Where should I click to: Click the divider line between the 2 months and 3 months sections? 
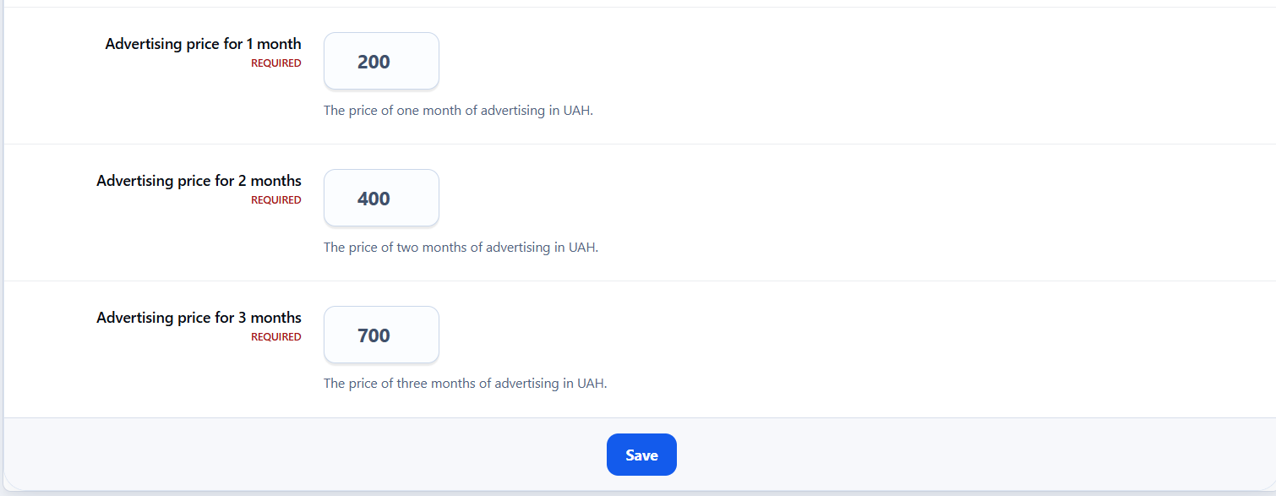click(640, 281)
